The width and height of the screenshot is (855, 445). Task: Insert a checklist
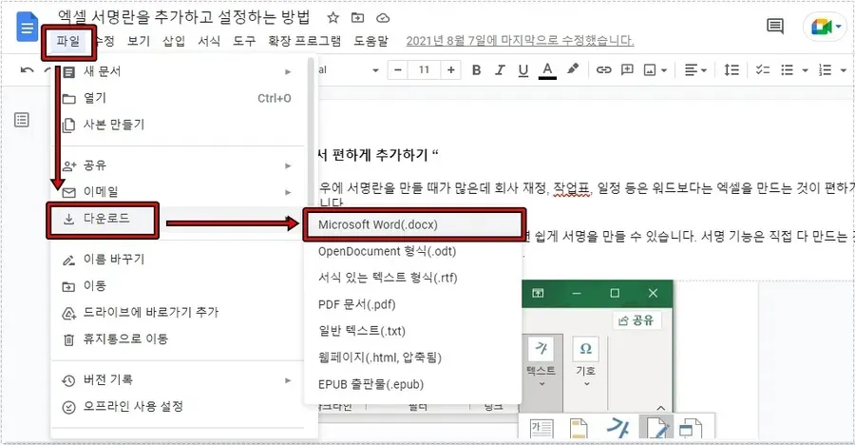(x=762, y=70)
